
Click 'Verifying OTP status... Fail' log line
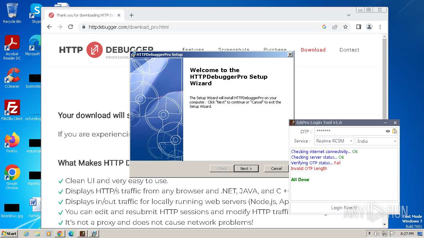[x=316, y=163]
